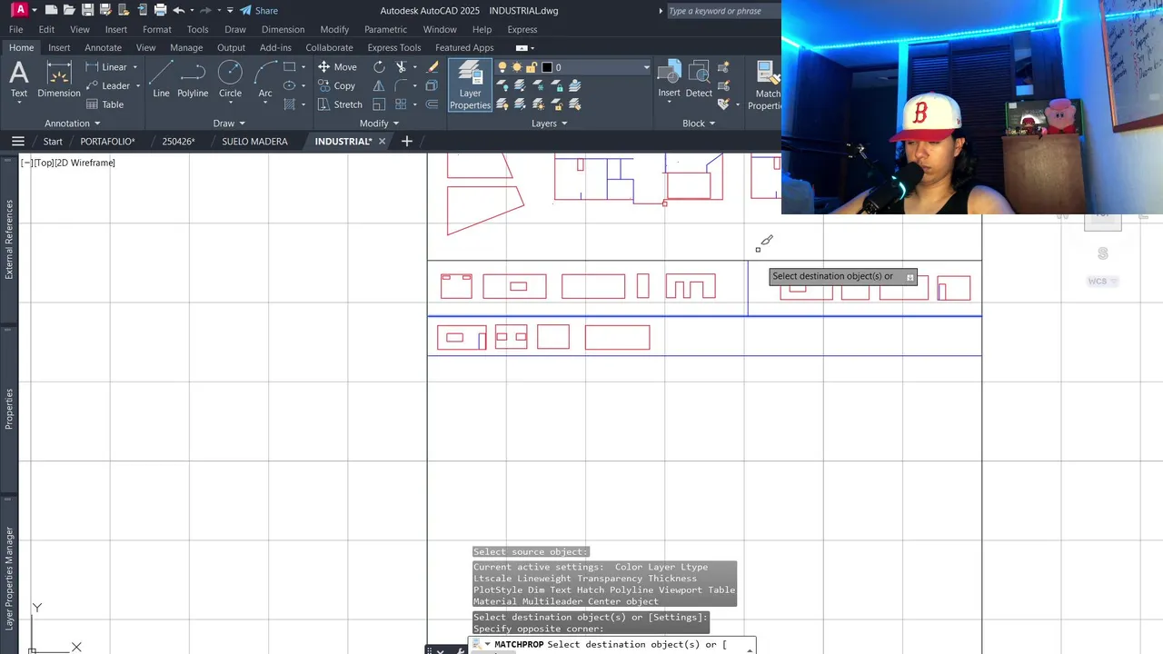Switch to the Annotate ribbon tab

click(103, 47)
